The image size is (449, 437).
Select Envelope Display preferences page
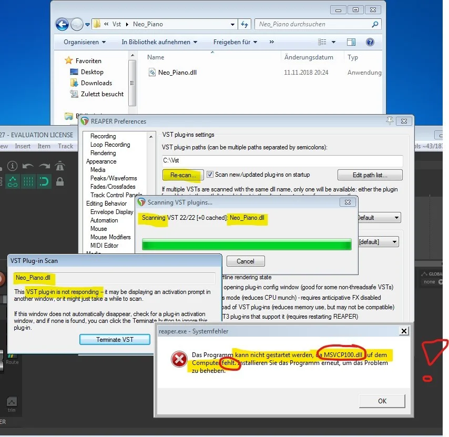point(111,212)
